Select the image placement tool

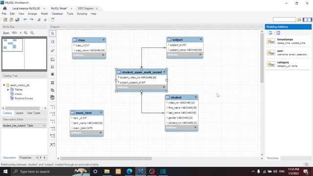pyautogui.click(x=52, y=74)
